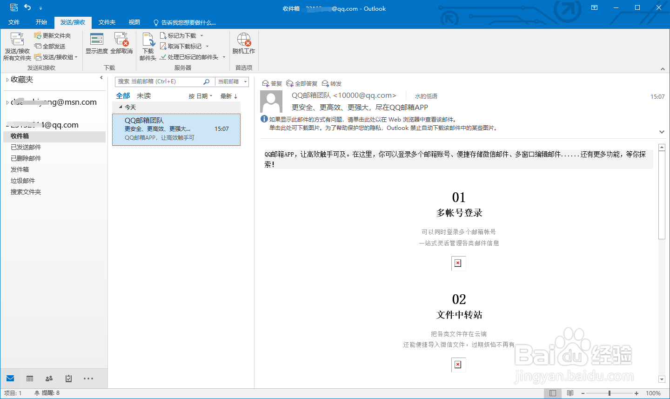Click the search magnifier icon
The width and height of the screenshot is (670, 399).
pos(207,81)
